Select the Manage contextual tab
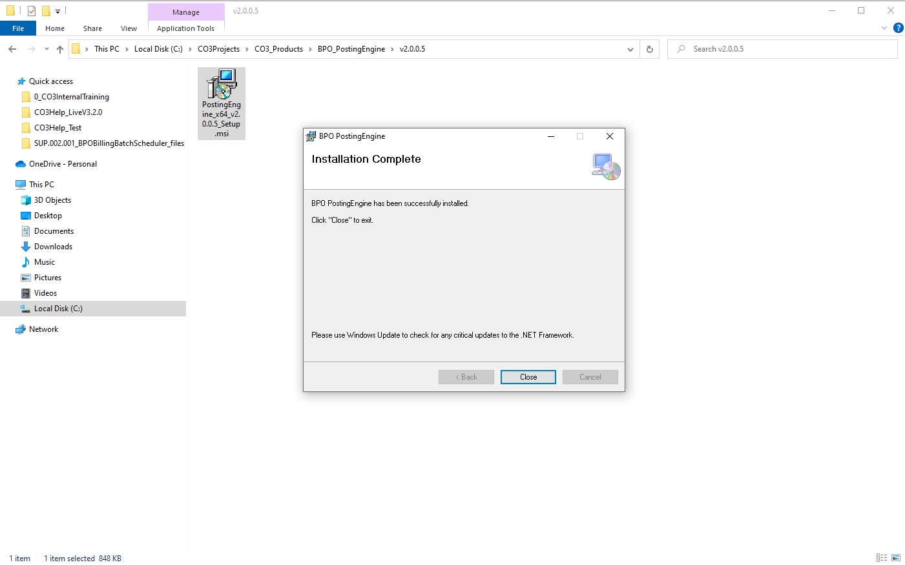 (x=186, y=12)
